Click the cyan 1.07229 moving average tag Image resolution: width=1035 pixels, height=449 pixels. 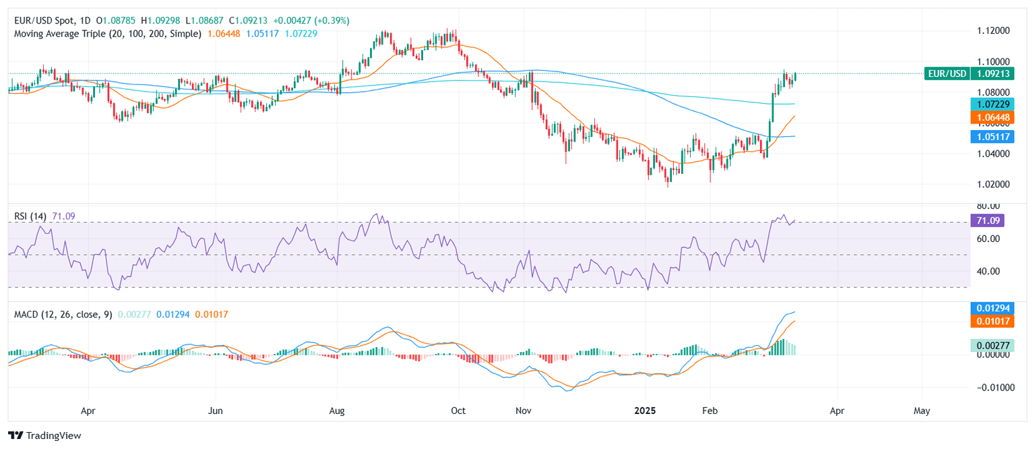(x=987, y=104)
